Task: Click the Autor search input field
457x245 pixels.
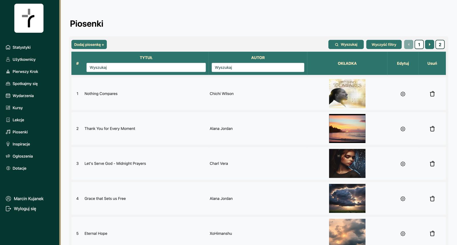Action: pos(258,67)
